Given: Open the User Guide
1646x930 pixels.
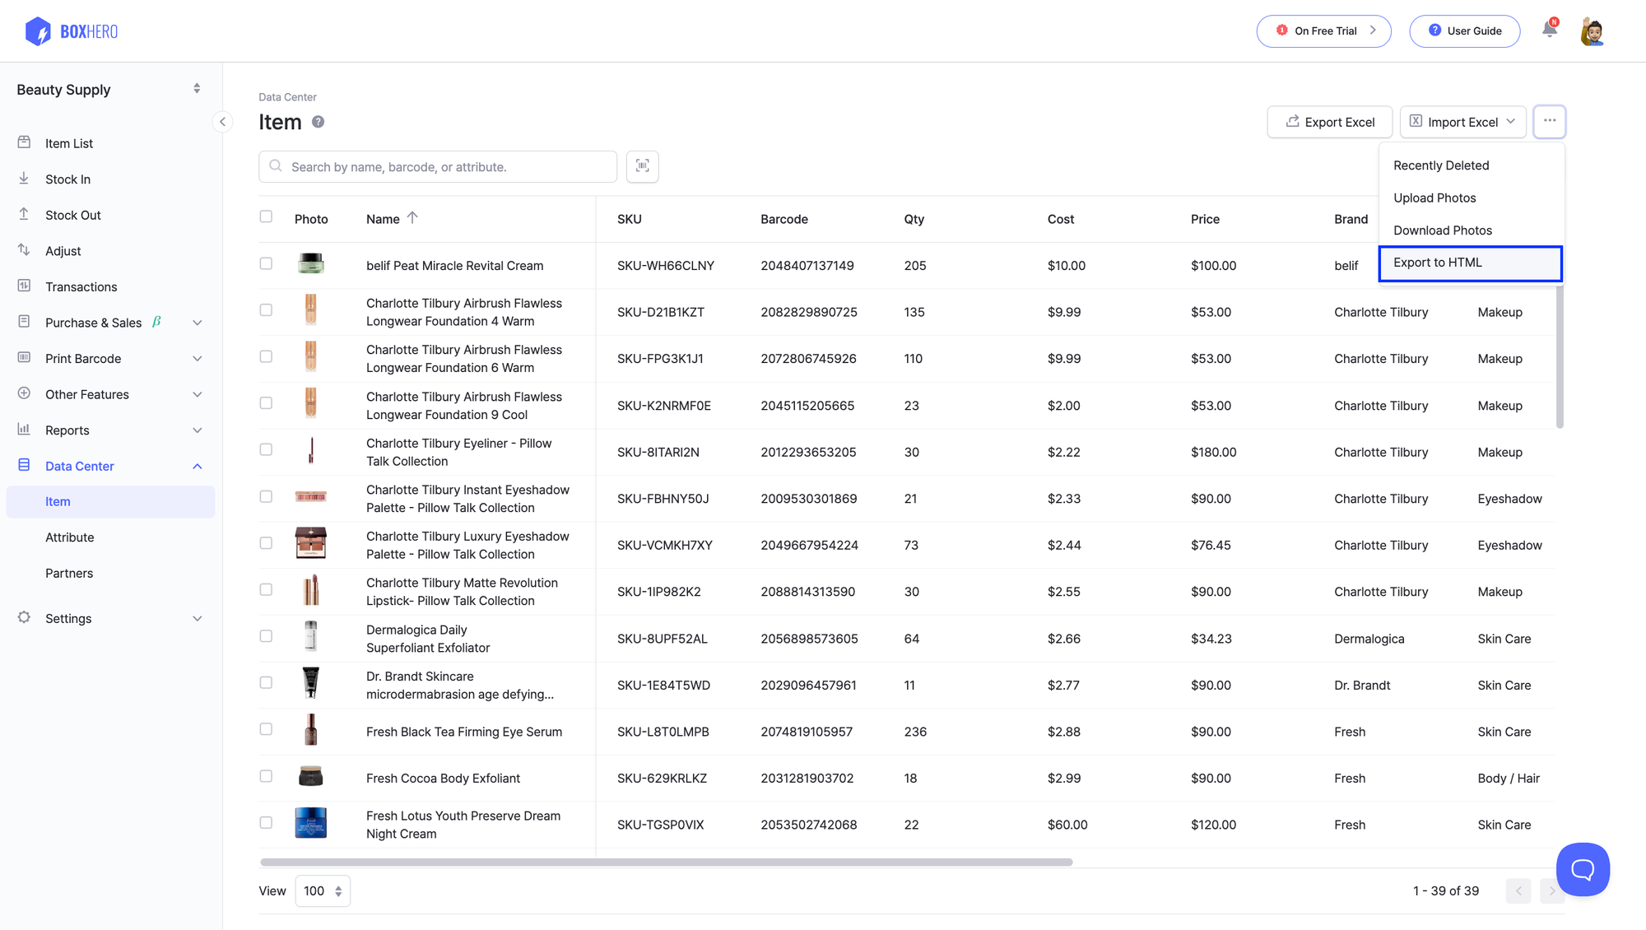Looking at the screenshot, I should click(x=1464, y=30).
